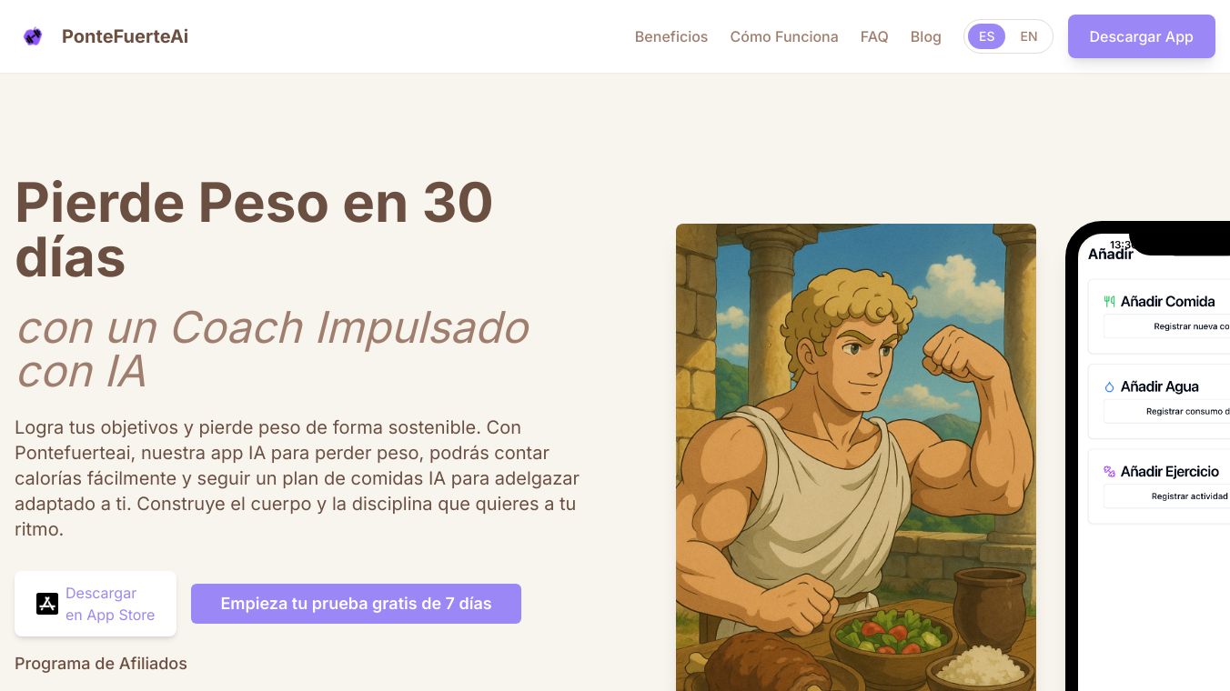Switch language to ES
1230x691 pixels.
pyautogui.click(x=986, y=36)
